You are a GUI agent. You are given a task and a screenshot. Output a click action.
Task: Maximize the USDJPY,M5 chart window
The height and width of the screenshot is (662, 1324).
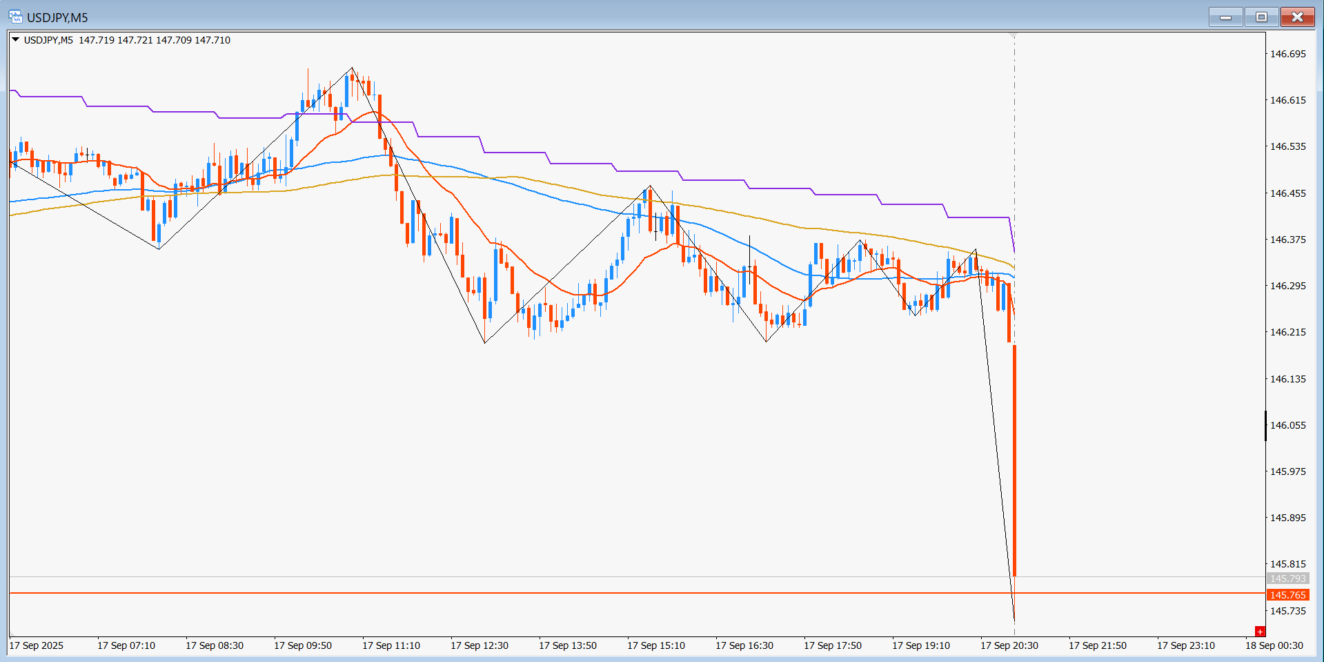1262,17
